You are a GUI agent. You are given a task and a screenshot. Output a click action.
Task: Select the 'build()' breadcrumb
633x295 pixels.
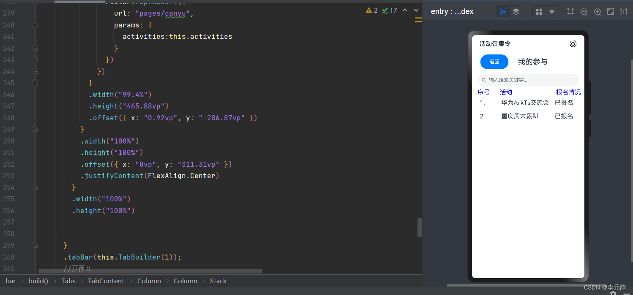[x=38, y=281]
